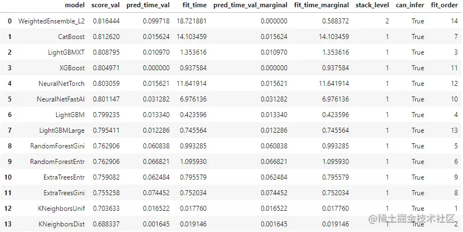Click score value 0.816444
Viewport: 463px width, 232px height.
coord(106,21)
